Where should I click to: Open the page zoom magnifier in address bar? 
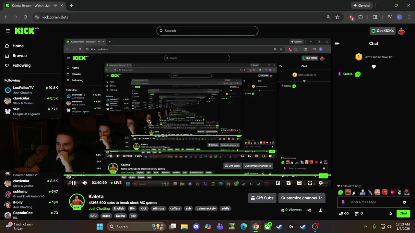tap(328, 17)
